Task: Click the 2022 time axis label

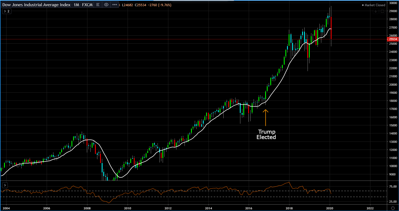Action: point(370,208)
